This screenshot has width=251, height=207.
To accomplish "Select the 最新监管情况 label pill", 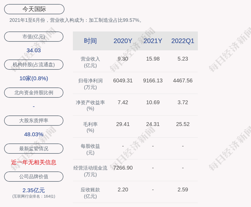I will [34, 149].
